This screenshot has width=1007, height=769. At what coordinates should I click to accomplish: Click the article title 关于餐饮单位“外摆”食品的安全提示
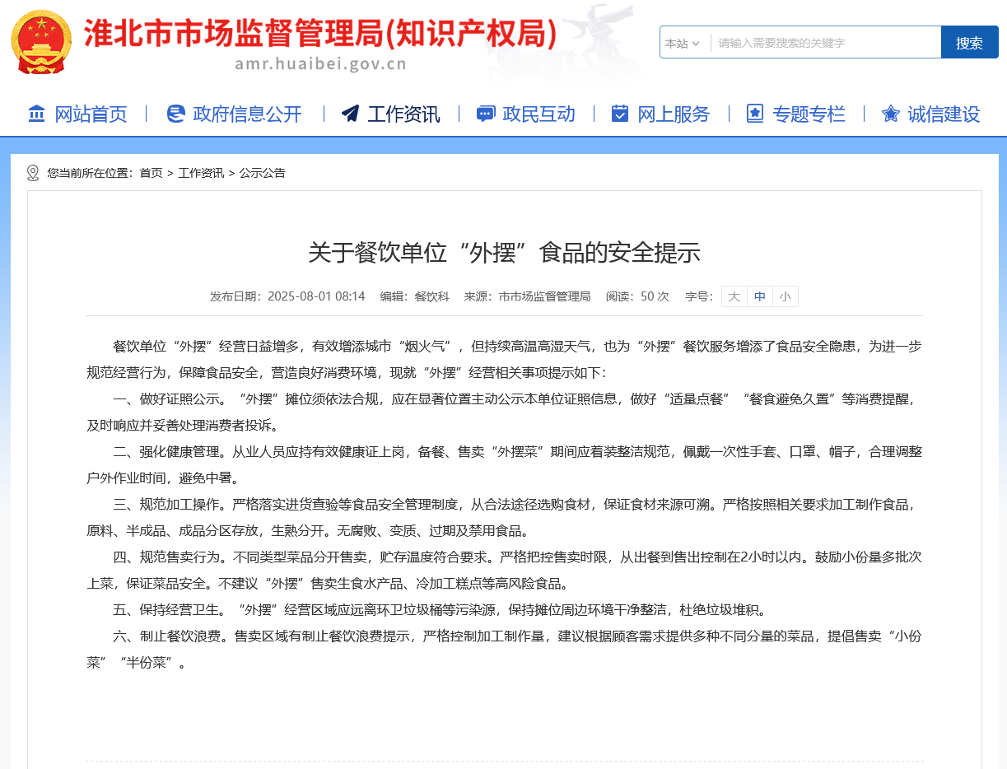(504, 253)
